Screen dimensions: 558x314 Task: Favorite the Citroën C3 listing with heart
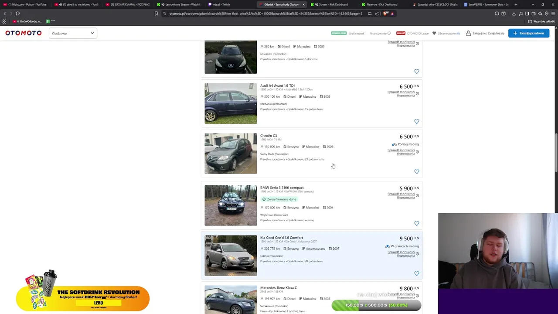(x=417, y=172)
